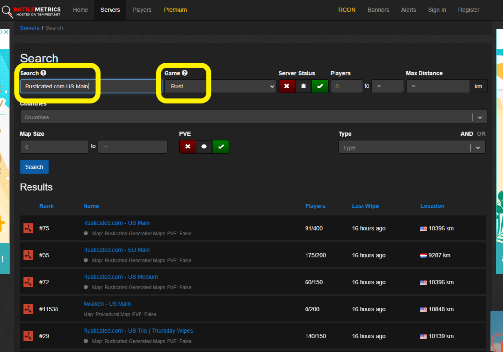Go to the Premium menu item
Viewport: 503px width, 352px height.
(175, 10)
